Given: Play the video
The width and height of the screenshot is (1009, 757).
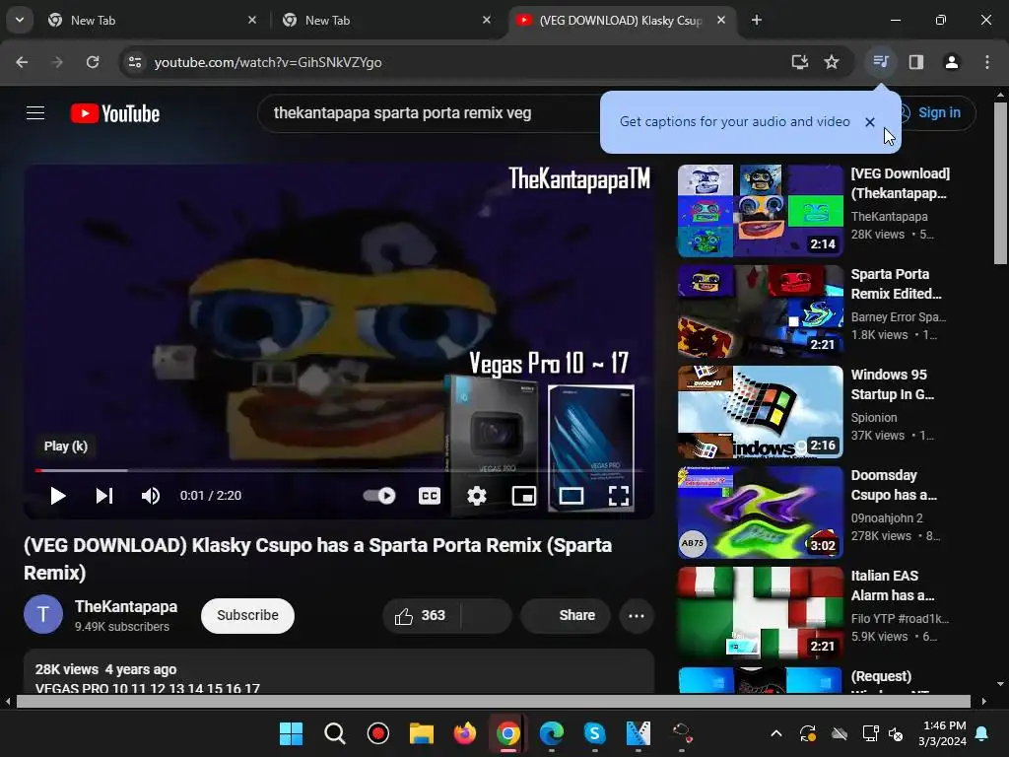Looking at the screenshot, I should (57, 496).
